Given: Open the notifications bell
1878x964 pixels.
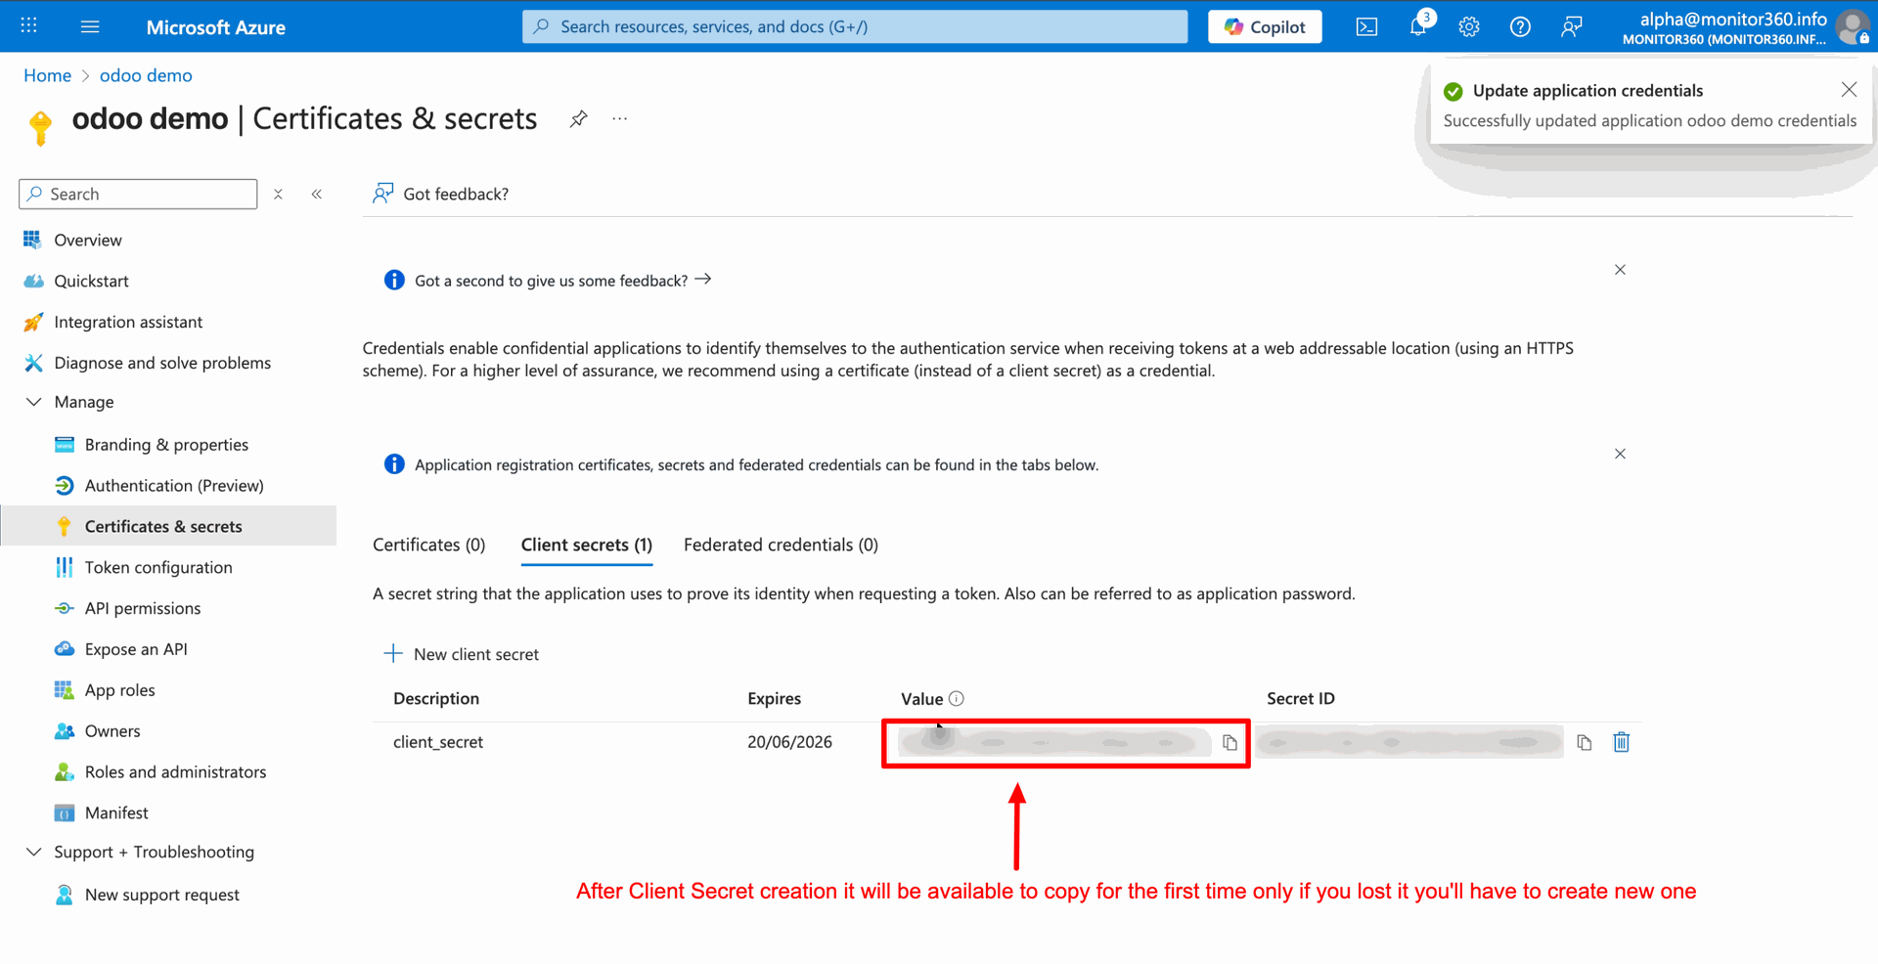Looking at the screenshot, I should [x=1418, y=26].
